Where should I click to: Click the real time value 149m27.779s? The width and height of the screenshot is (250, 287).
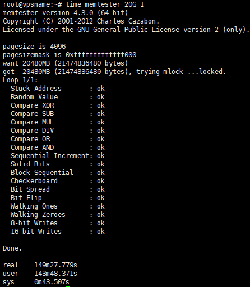tap(55, 265)
